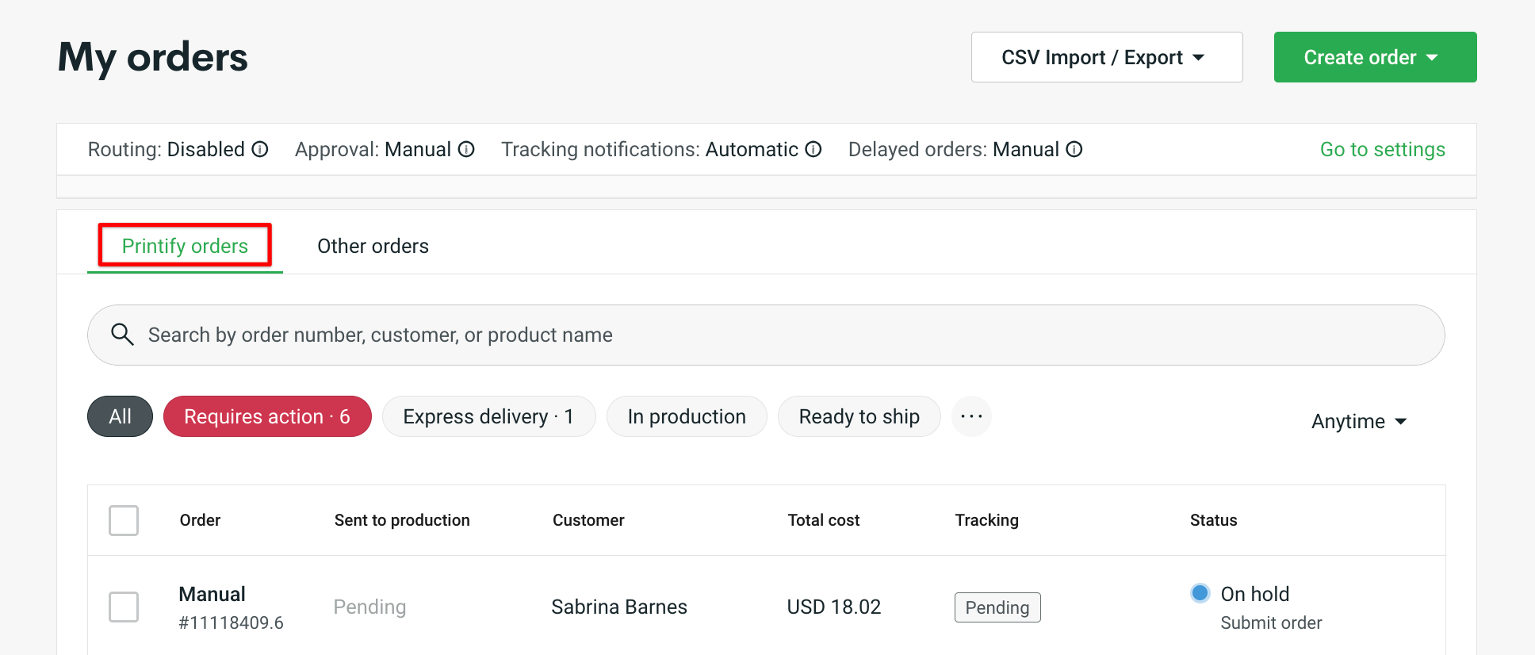Open the Anytime date filter dropdown
This screenshot has width=1535, height=655.
(x=1359, y=421)
